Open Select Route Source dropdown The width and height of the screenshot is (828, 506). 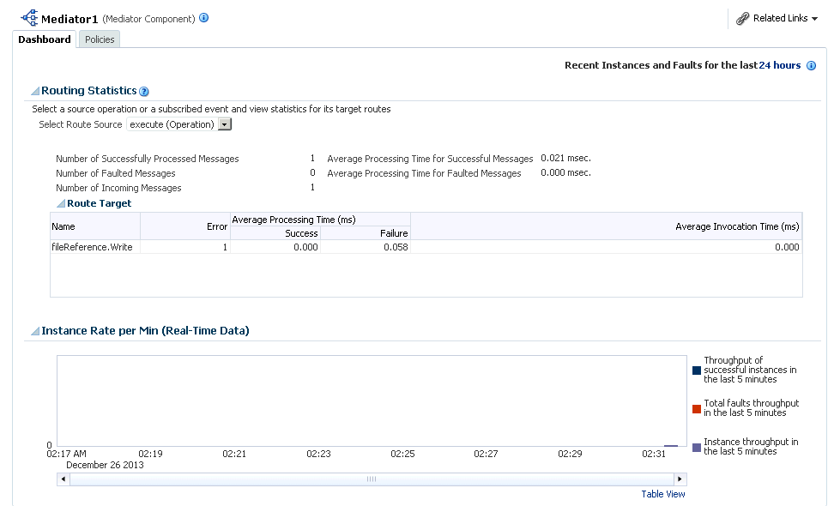pos(224,124)
